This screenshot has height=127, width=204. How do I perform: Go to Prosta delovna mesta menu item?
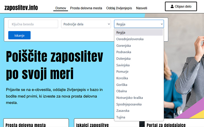click(x=86, y=8)
